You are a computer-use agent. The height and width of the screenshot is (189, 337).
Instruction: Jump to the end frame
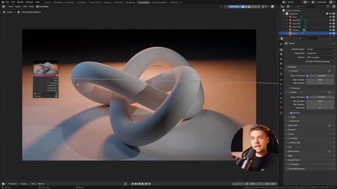pos(150,184)
